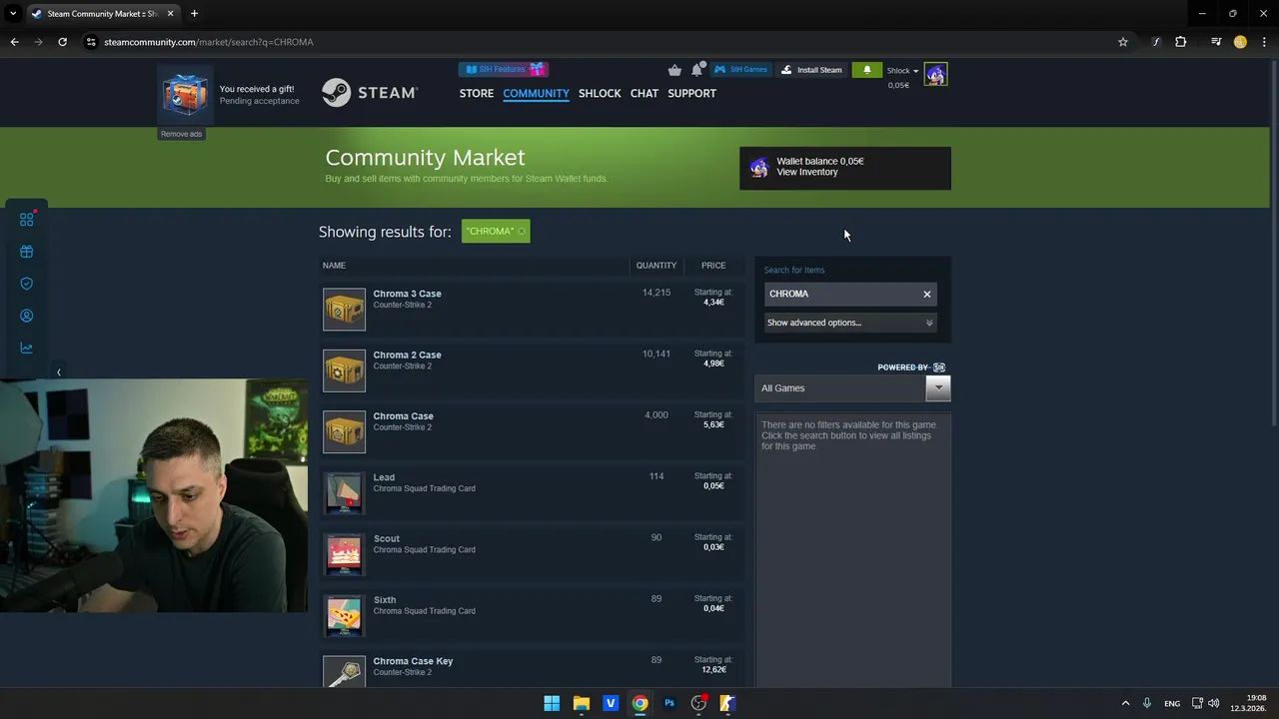This screenshot has height=719, width=1279.
Task: Open the Chroma Case listing name
Action: [403, 416]
